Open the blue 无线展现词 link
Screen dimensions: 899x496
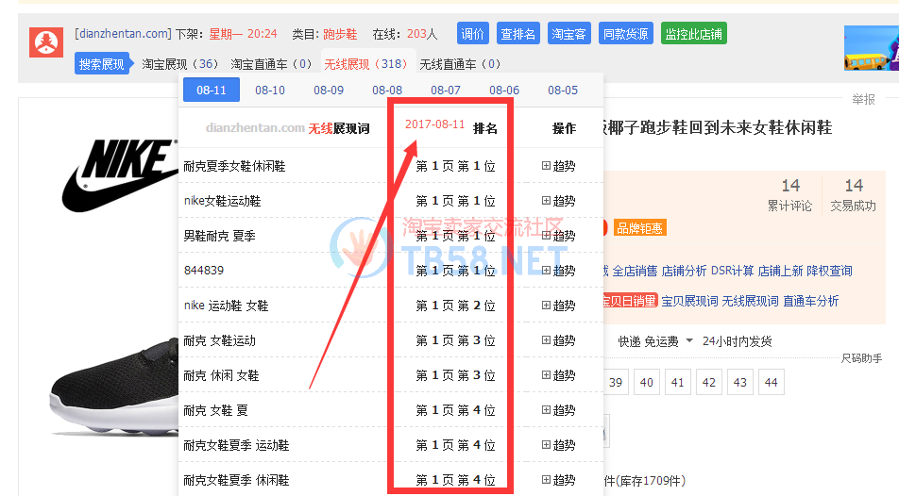coord(750,301)
